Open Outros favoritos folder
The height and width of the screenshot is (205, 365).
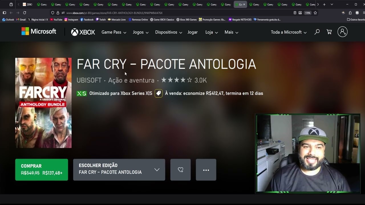(356, 20)
